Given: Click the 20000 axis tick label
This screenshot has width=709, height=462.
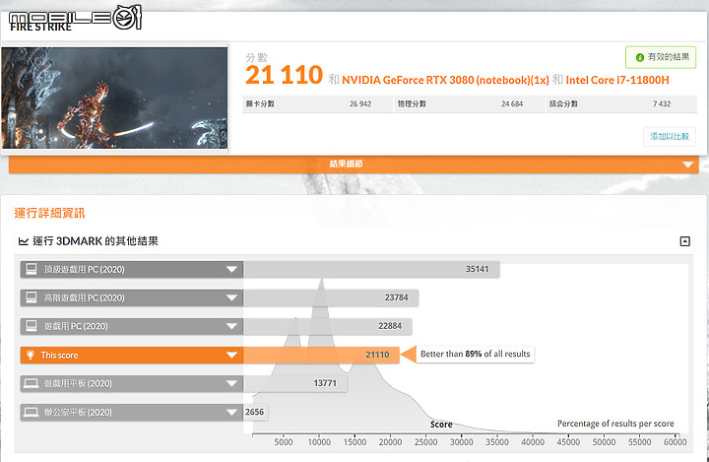Looking at the screenshot, I should click(x=390, y=442).
